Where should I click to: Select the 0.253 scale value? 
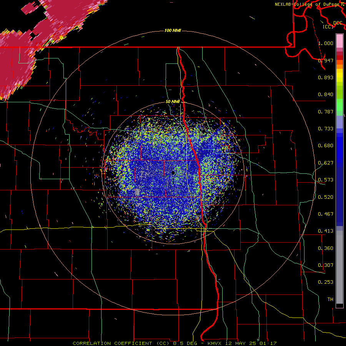tap(326, 282)
